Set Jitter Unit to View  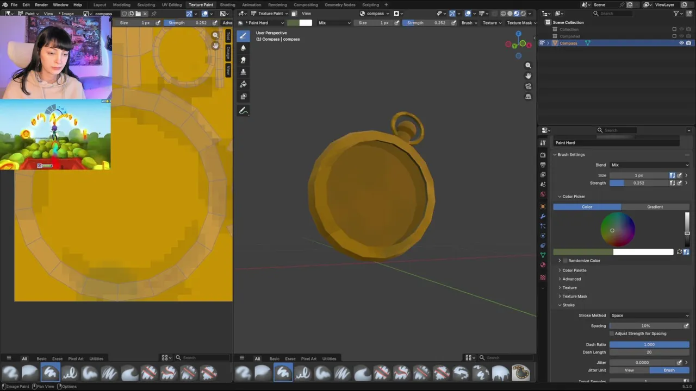(x=629, y=370)
